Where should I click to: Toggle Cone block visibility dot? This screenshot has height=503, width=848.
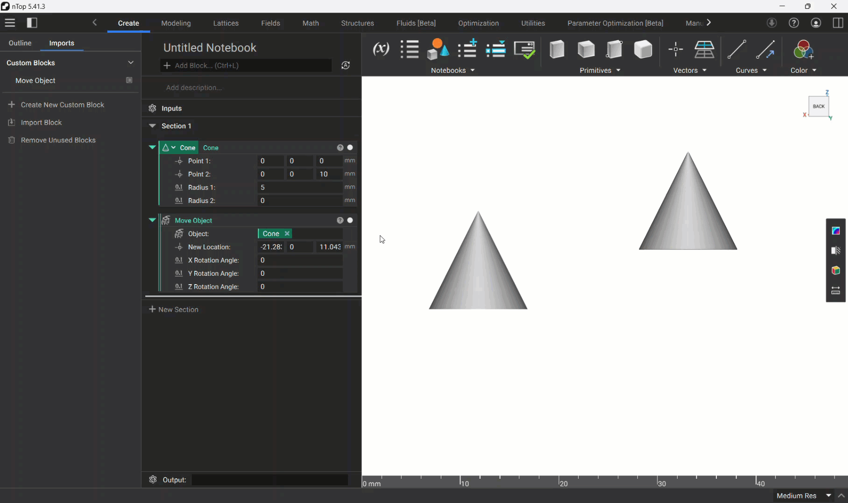click(x=350, y=147)
